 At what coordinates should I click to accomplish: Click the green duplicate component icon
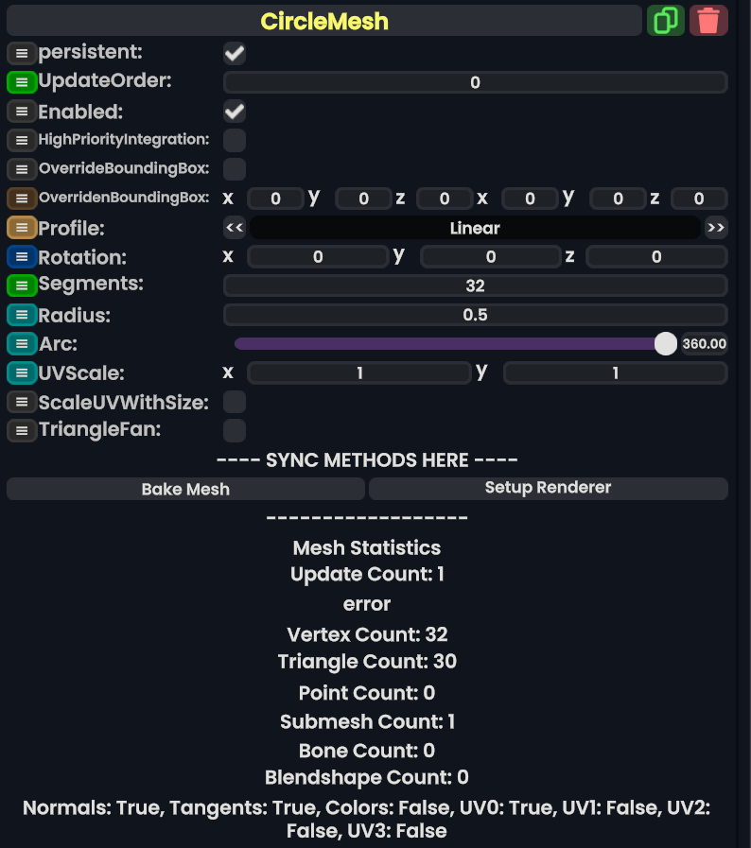[665, 21]
